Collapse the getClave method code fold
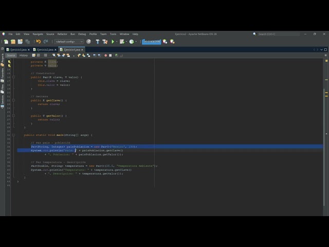 point(14,100)
